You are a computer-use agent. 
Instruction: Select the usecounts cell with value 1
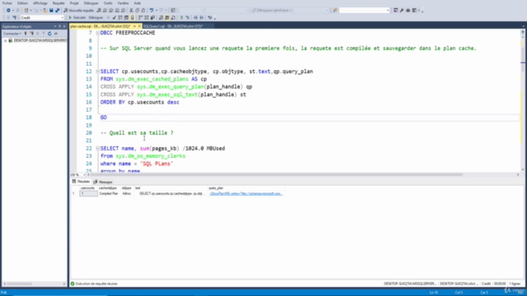pos(88,194)
